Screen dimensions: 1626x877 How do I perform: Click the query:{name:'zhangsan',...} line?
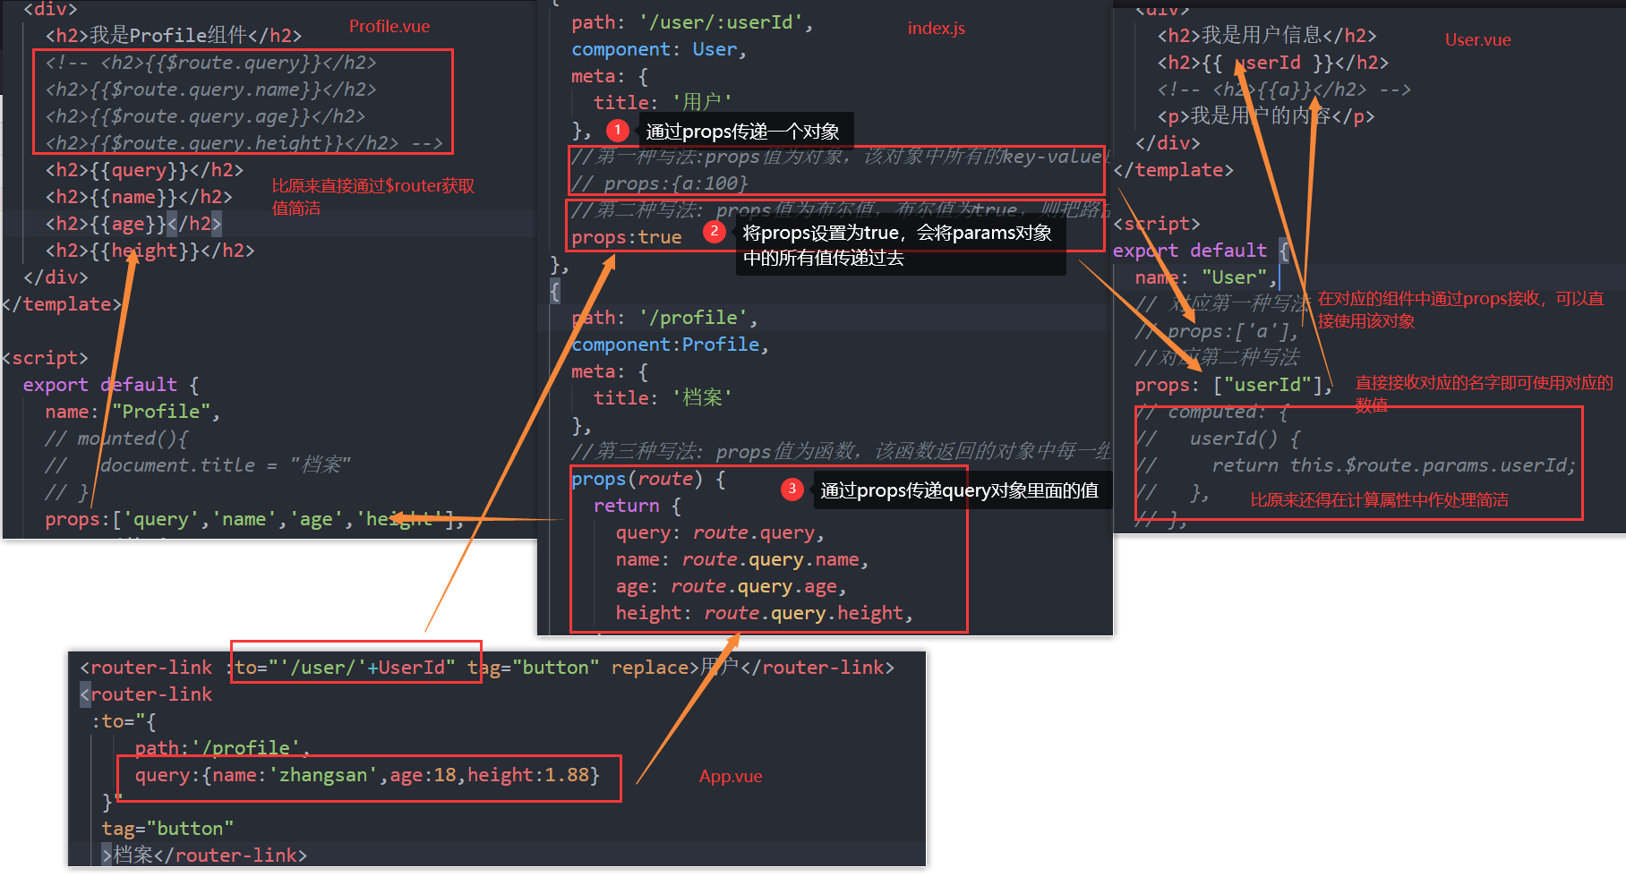367,775
